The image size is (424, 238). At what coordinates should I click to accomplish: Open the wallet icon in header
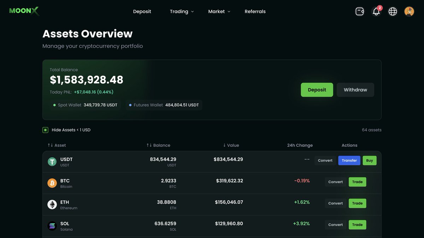coord(360,11)
